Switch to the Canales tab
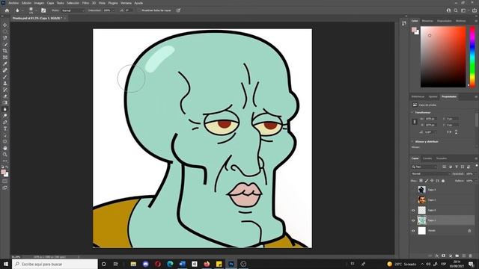Viewport: 479px width, 269px height. [x=427, y=158]
